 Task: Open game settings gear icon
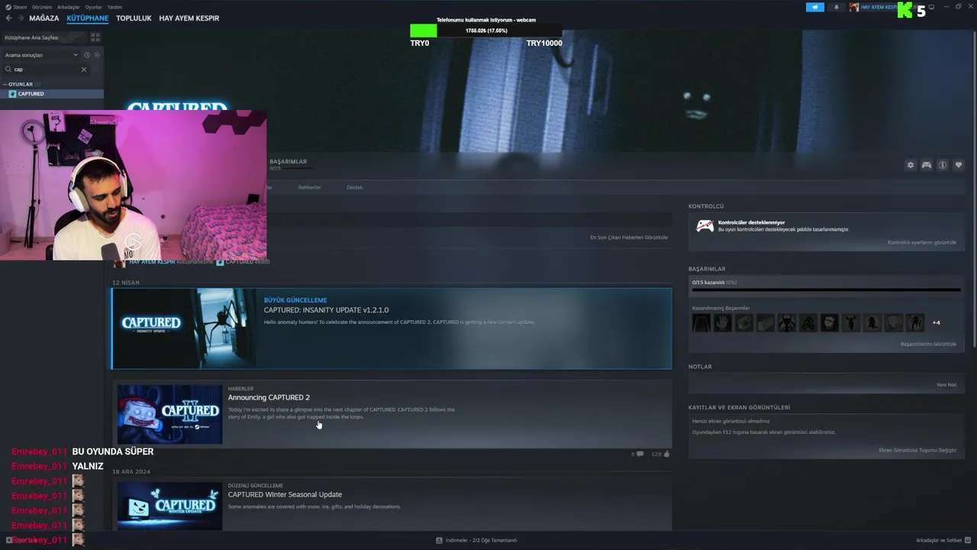point(910,165)
